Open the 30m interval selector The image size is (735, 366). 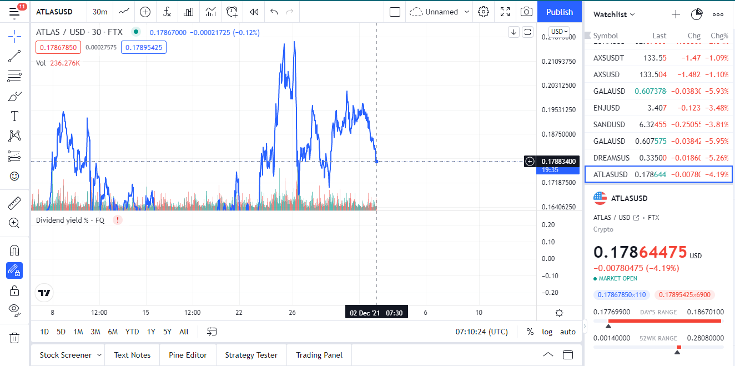tap(100, 12)
